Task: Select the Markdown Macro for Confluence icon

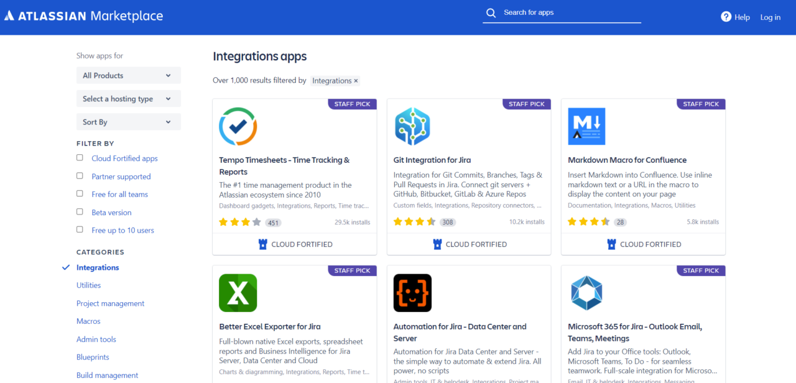Action: 586,126
